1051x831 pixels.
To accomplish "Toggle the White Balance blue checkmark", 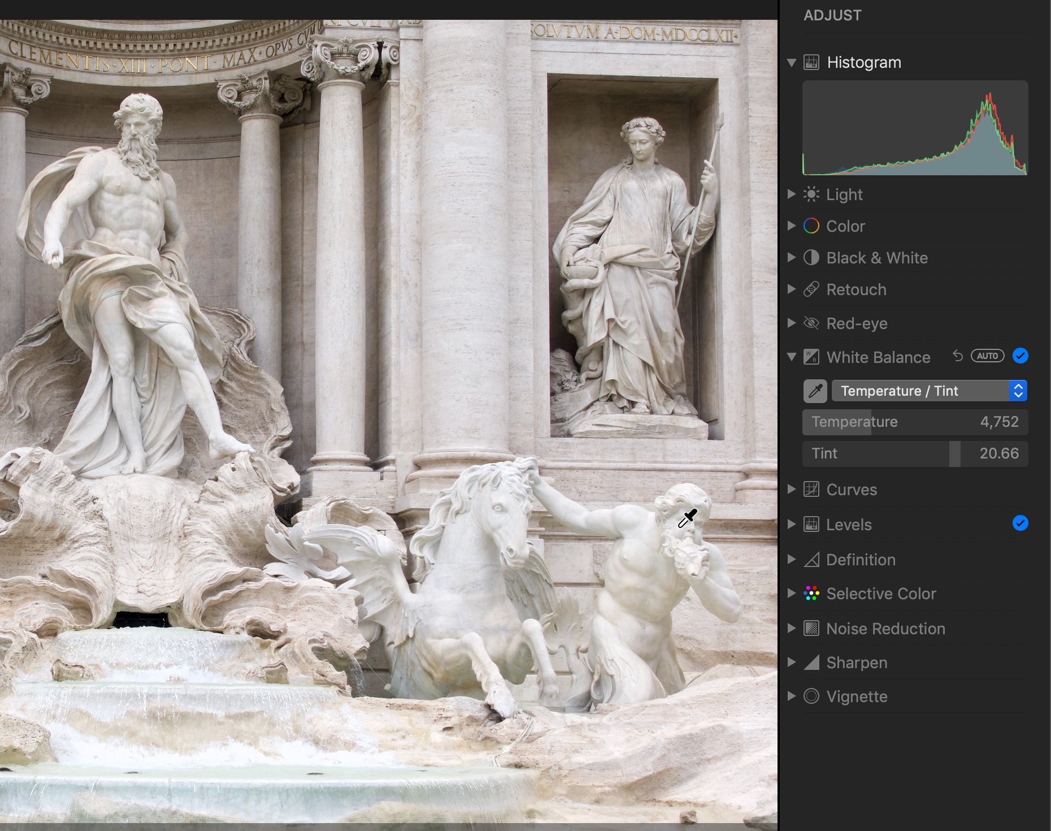I will 1020,356.
